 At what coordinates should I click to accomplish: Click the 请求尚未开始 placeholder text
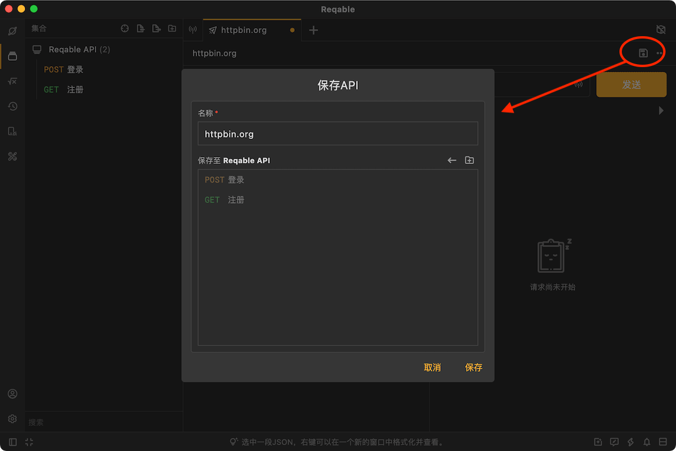[x=552, y=287]
